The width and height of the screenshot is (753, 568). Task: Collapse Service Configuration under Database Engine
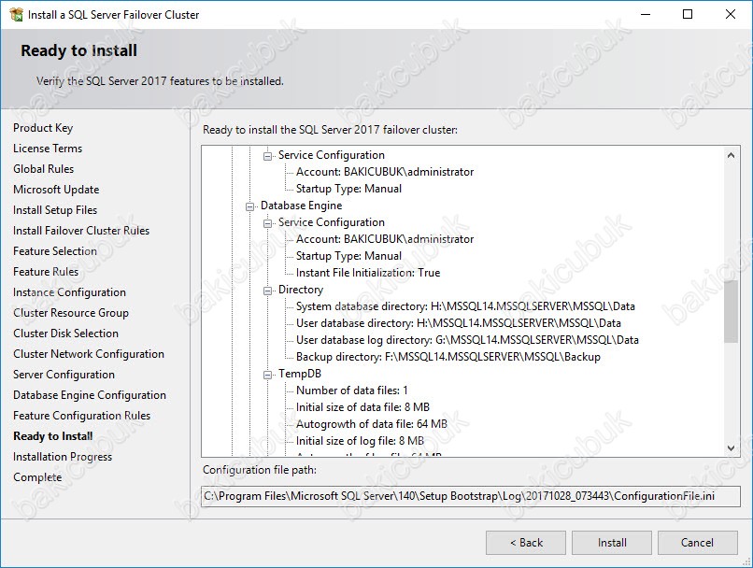[267, 223]
